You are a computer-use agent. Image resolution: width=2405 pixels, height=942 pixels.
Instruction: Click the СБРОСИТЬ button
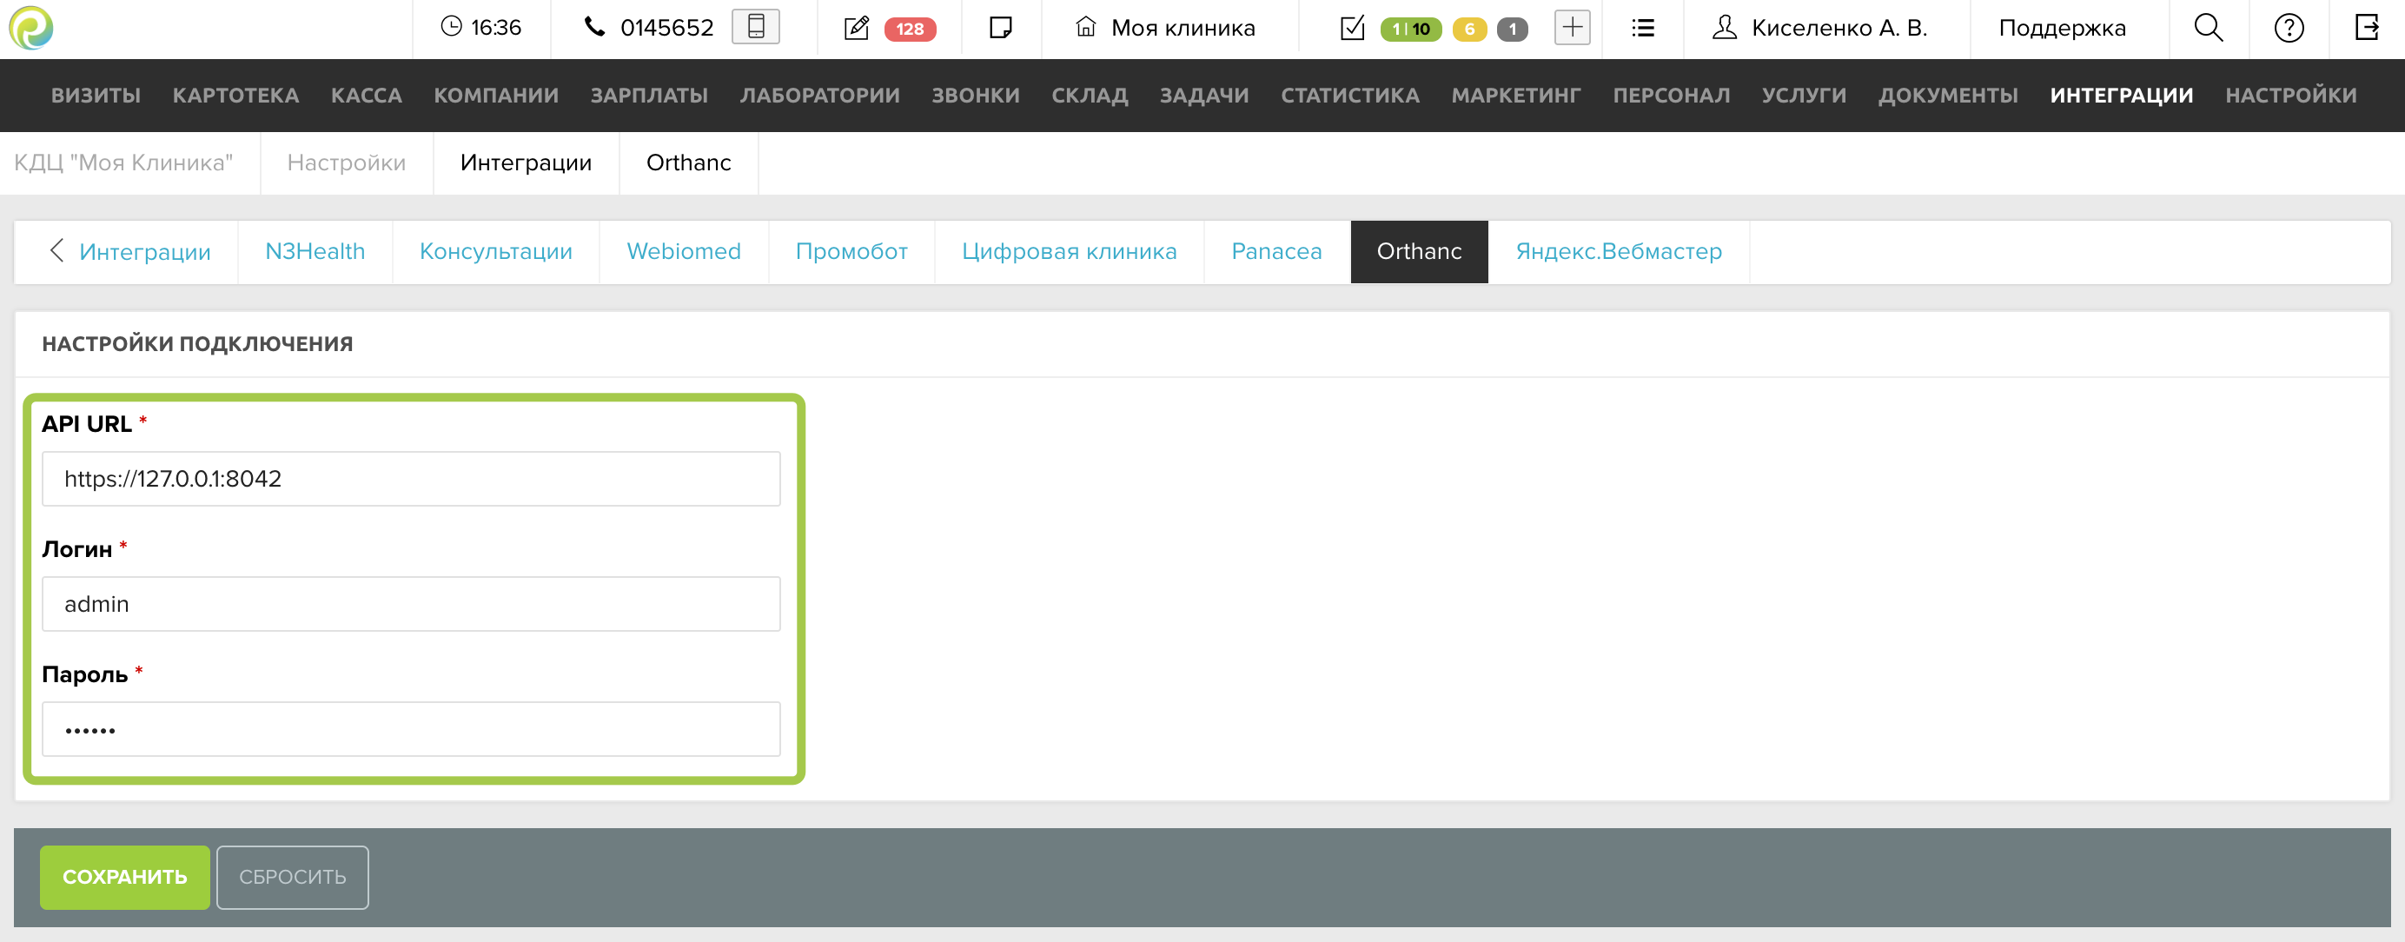292,877
